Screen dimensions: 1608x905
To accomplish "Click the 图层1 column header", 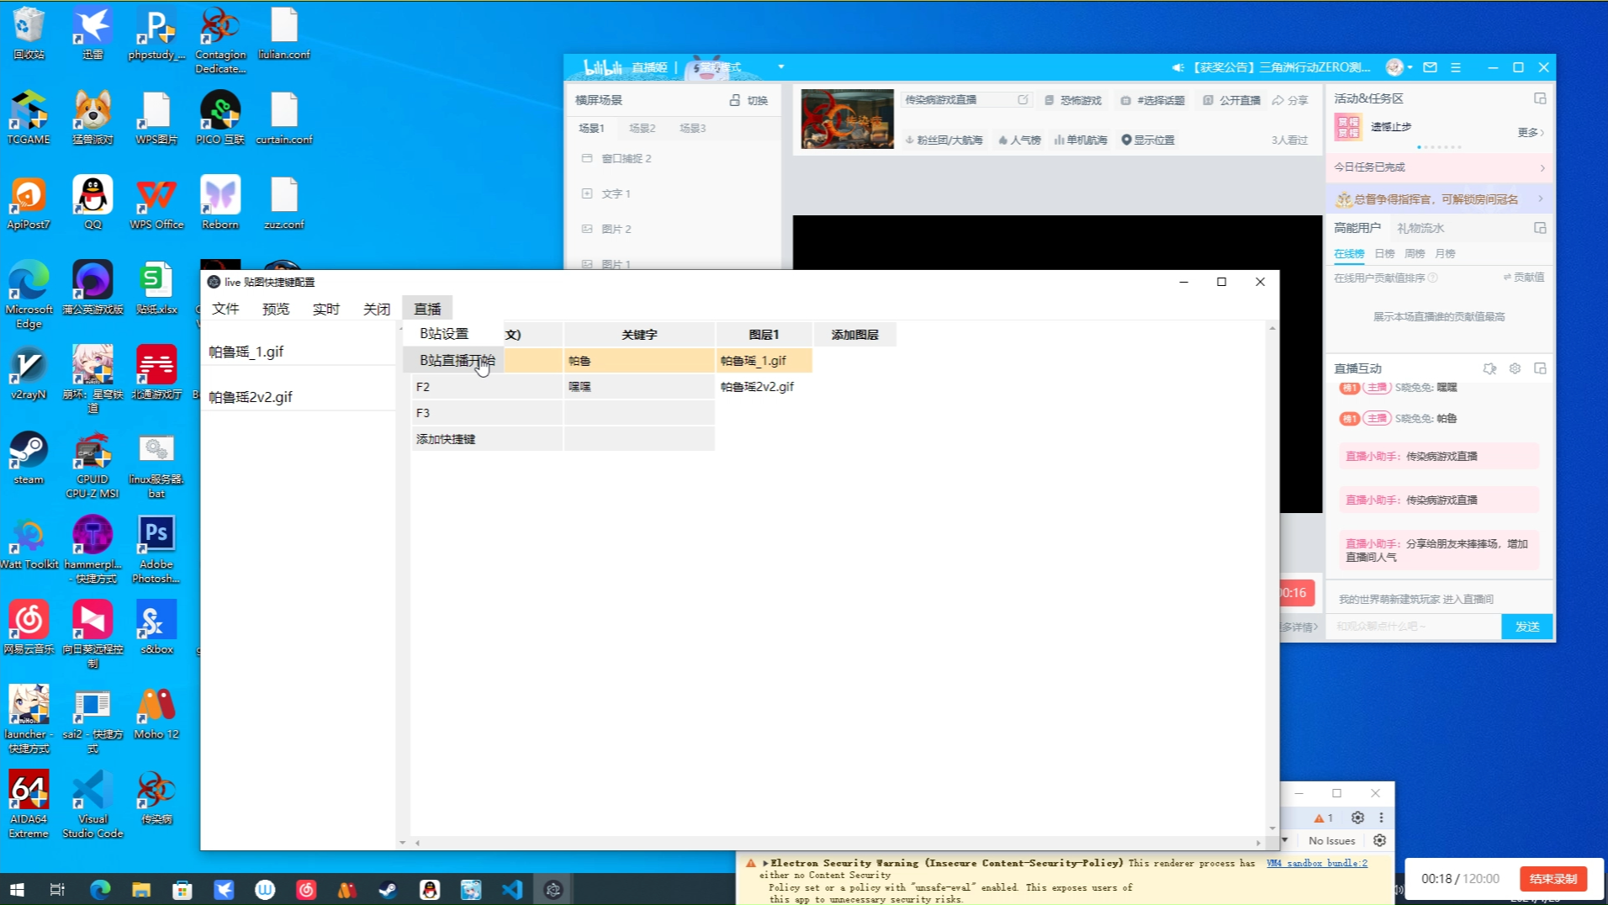I will click(764, 335).
